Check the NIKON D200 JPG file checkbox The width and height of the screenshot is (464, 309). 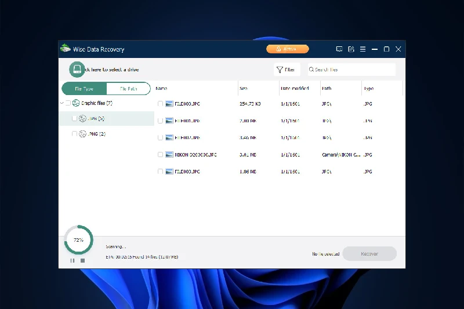[x=160, y=155]
